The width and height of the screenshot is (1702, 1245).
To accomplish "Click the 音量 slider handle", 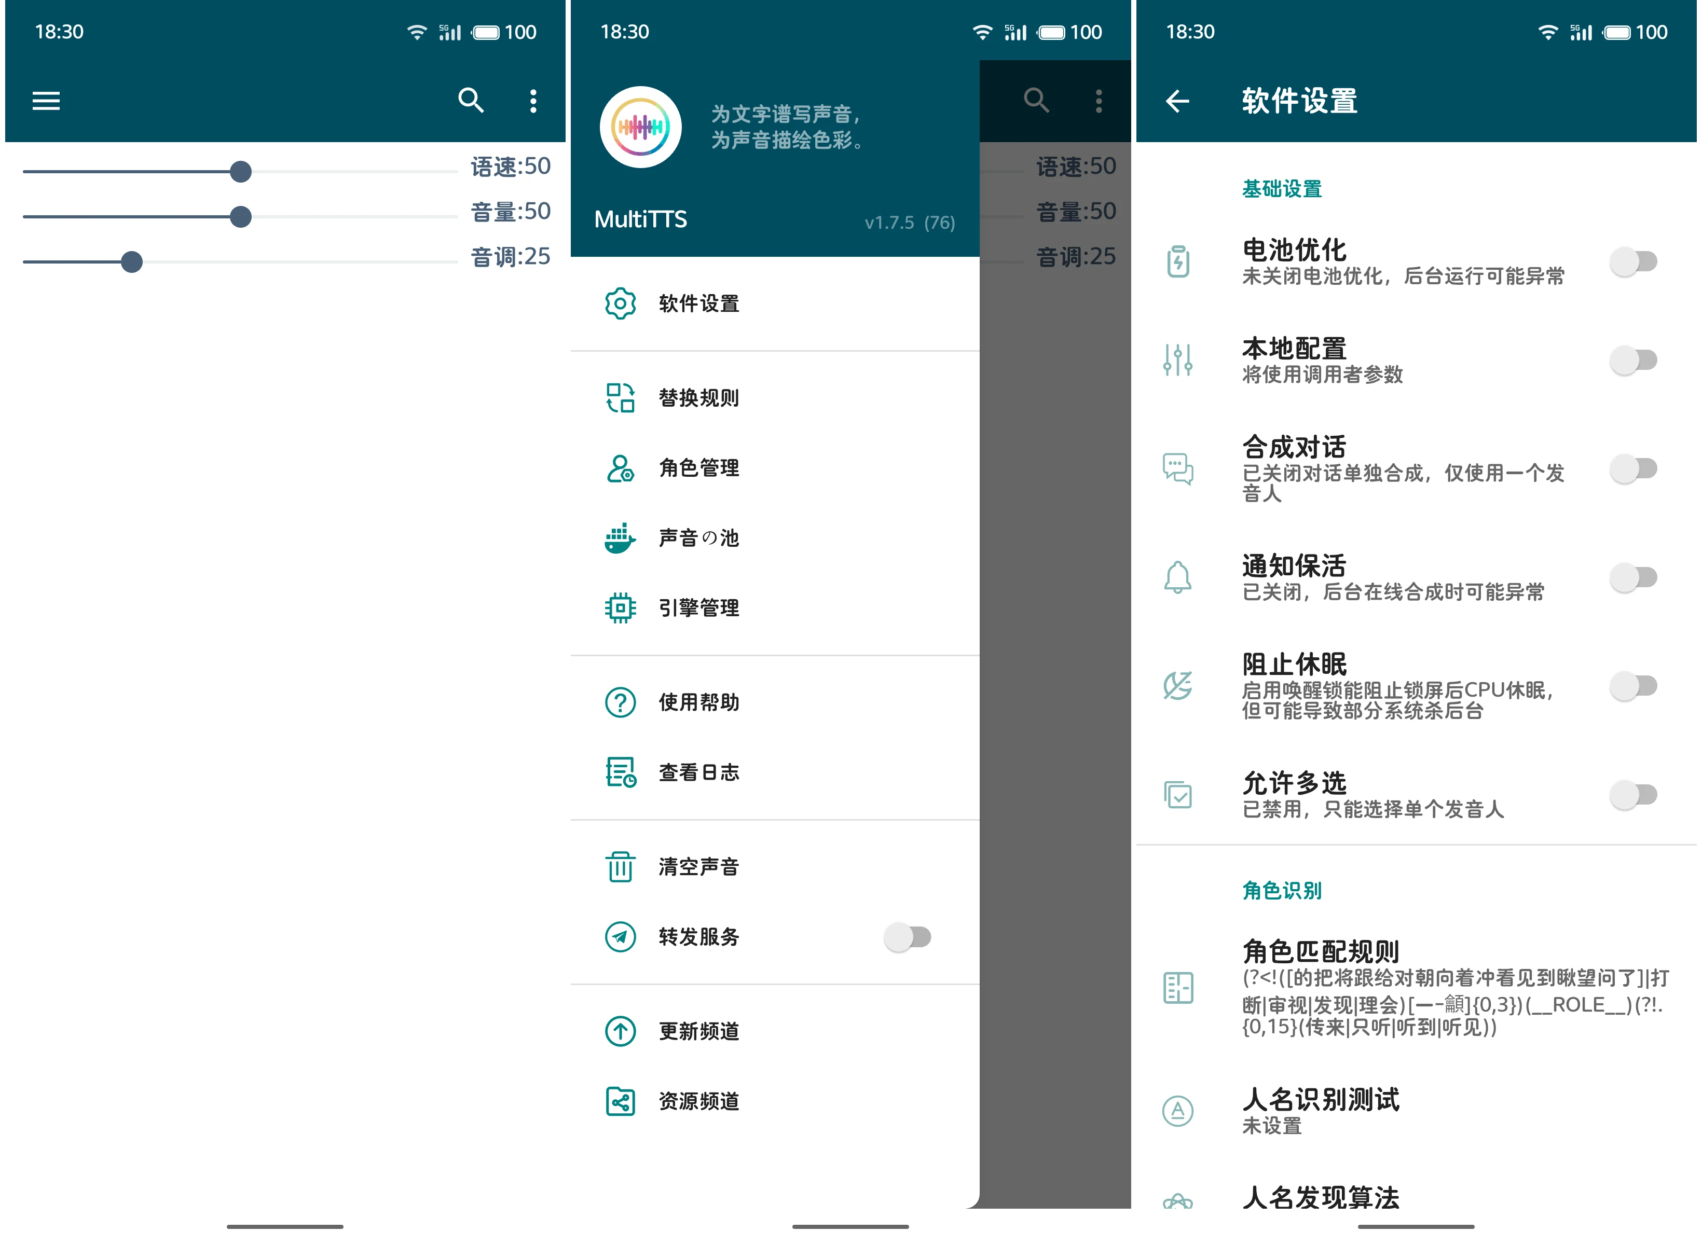I will 240,217.
